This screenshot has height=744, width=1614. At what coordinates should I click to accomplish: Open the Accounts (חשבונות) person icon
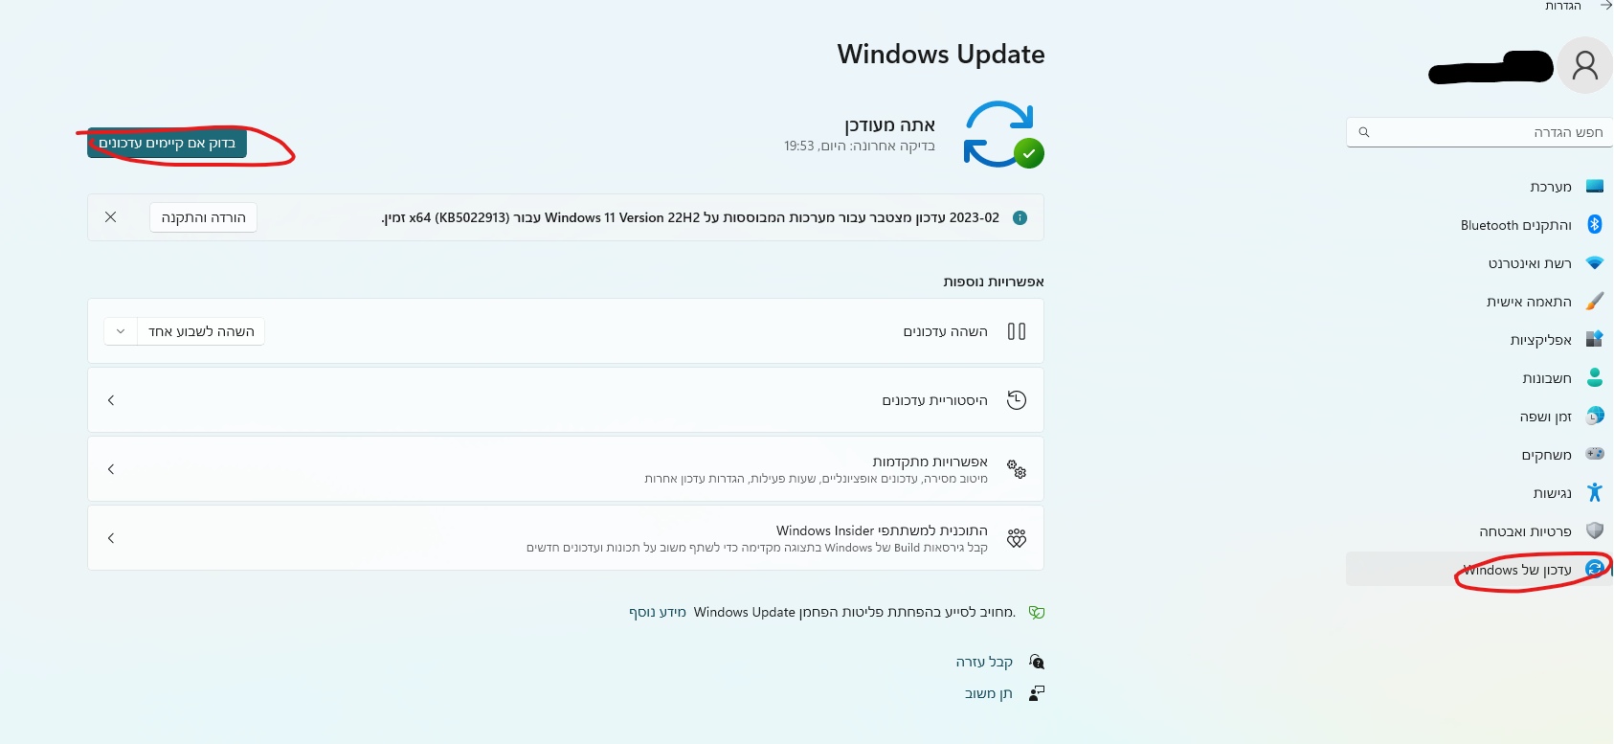pyautogui.click(x=1595, y=377)
